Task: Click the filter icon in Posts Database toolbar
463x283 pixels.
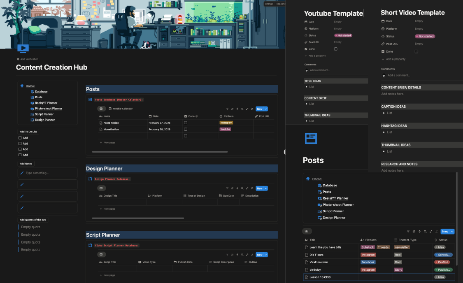Action: pyautogui.click(x=228, y=109)
